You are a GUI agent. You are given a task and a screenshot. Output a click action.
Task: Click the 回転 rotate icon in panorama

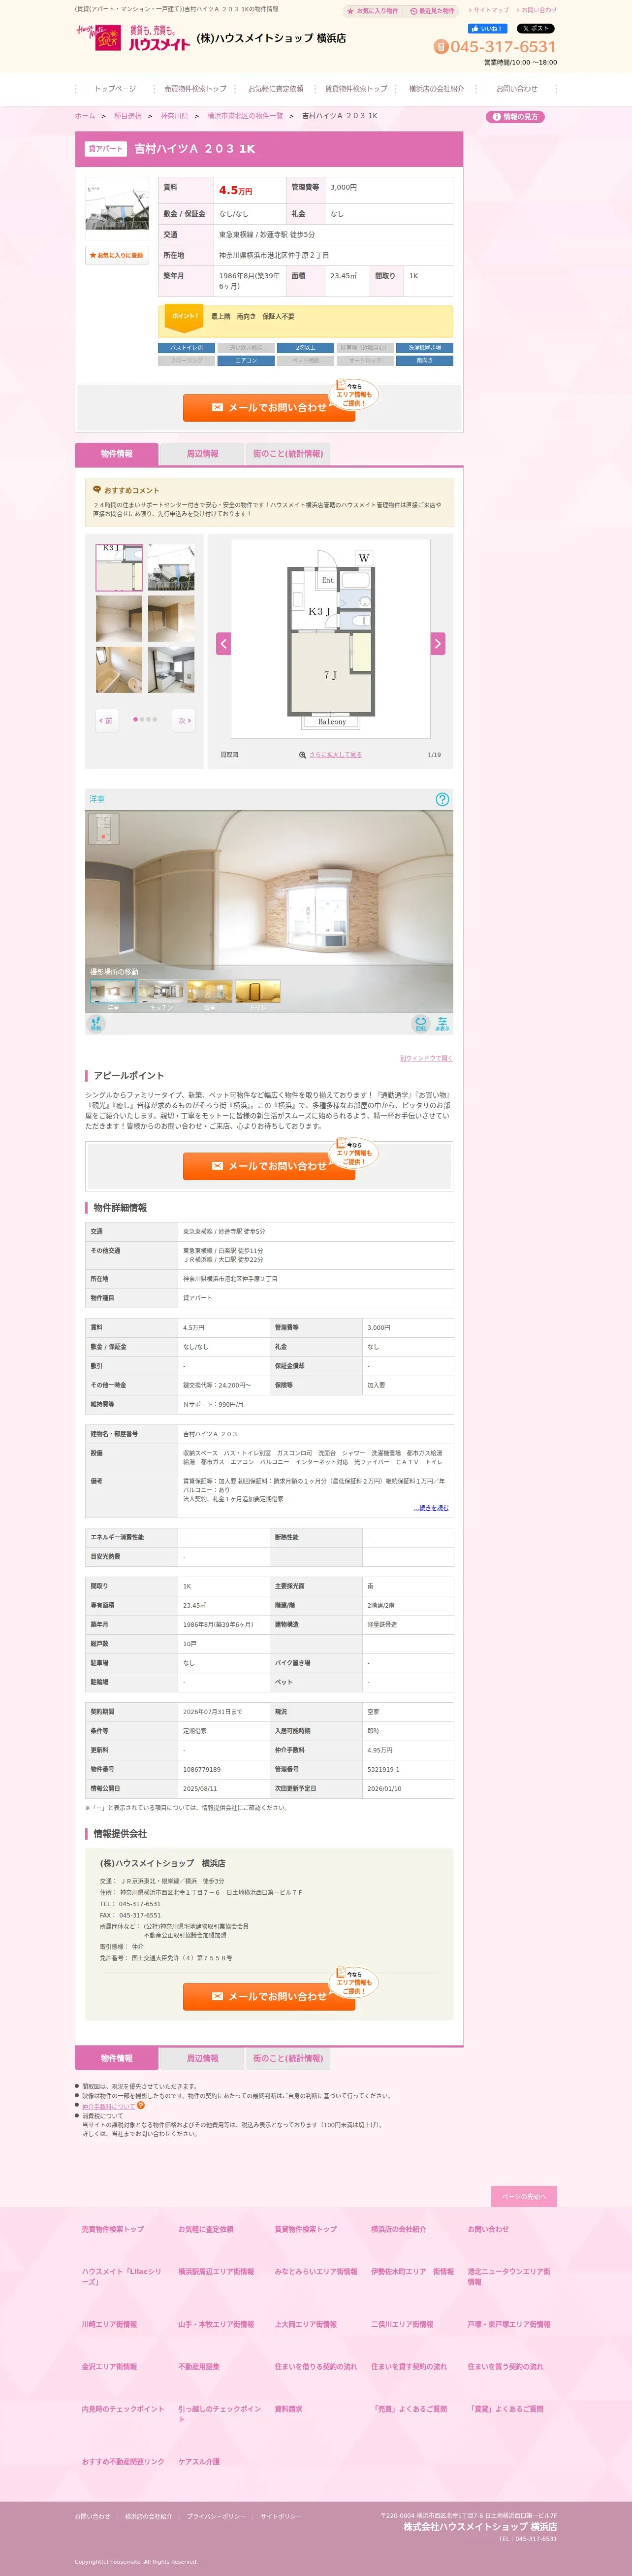(x=421, y=1024)
